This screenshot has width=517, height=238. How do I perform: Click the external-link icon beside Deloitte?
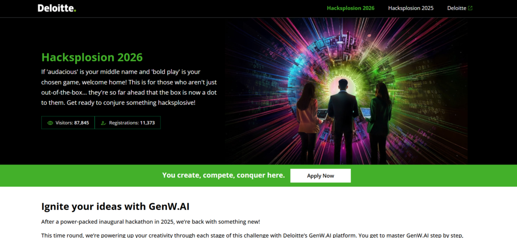[470, 8]
